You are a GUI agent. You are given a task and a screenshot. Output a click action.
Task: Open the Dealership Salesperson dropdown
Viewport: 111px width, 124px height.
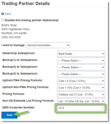81,54
